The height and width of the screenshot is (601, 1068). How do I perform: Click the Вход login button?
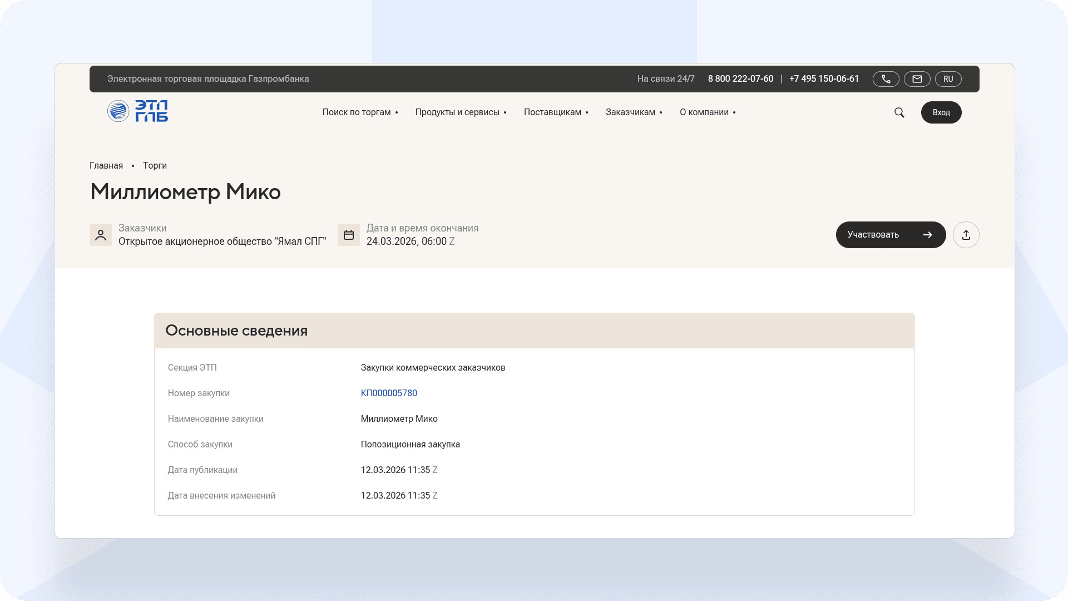(941, 112)
